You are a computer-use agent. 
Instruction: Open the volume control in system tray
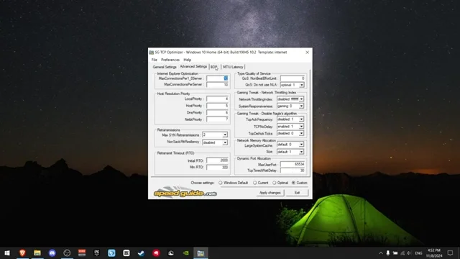coord(410,253)
